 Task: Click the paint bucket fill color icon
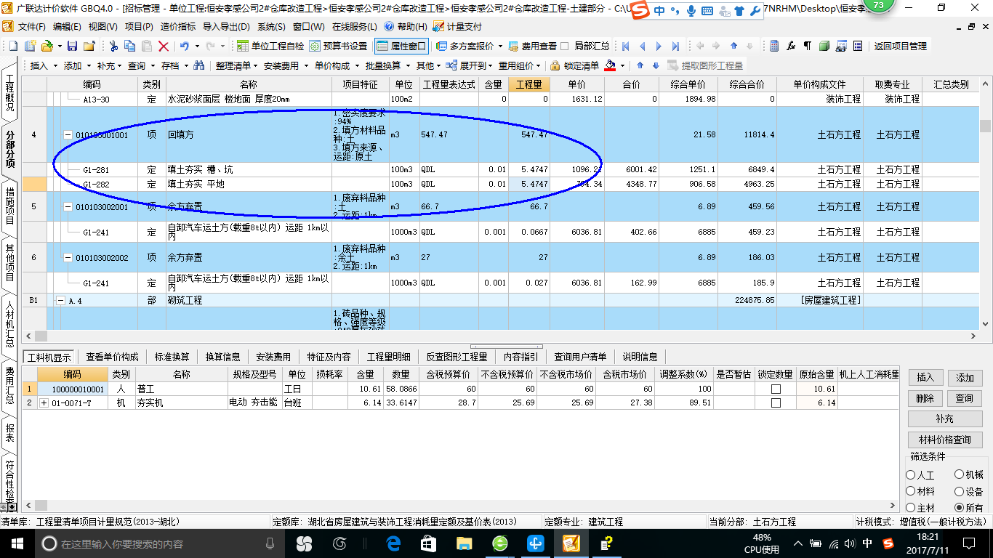[609, 65]
